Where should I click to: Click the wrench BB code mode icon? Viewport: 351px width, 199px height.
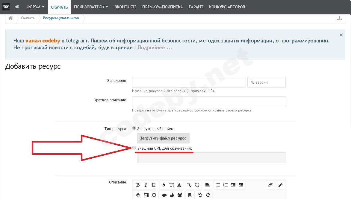click(x=281, y=185)
